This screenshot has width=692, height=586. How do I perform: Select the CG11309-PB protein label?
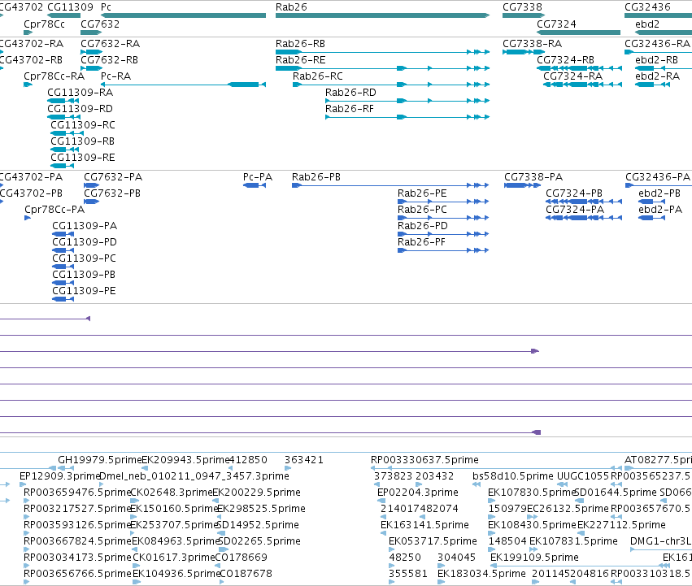[84, 275]
